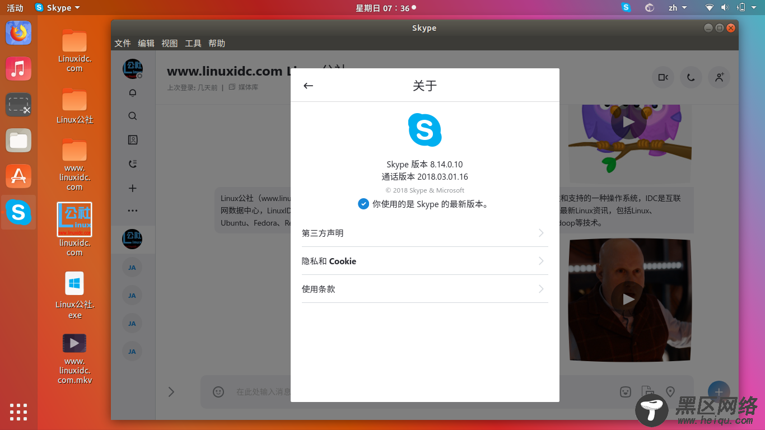This screenshot has width=765, height=430.
Task: Click the volume icon in top bar
Action: 725,7
